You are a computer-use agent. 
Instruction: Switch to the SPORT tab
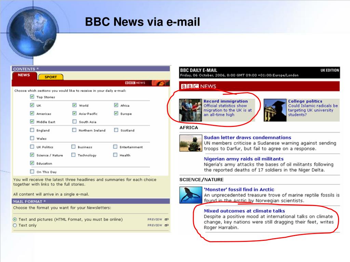pyautogui.click(x=51, y=77)
